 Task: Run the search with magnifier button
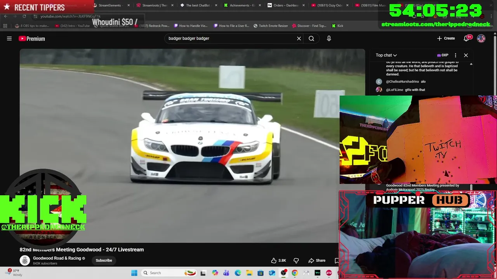tap(311, 38)
